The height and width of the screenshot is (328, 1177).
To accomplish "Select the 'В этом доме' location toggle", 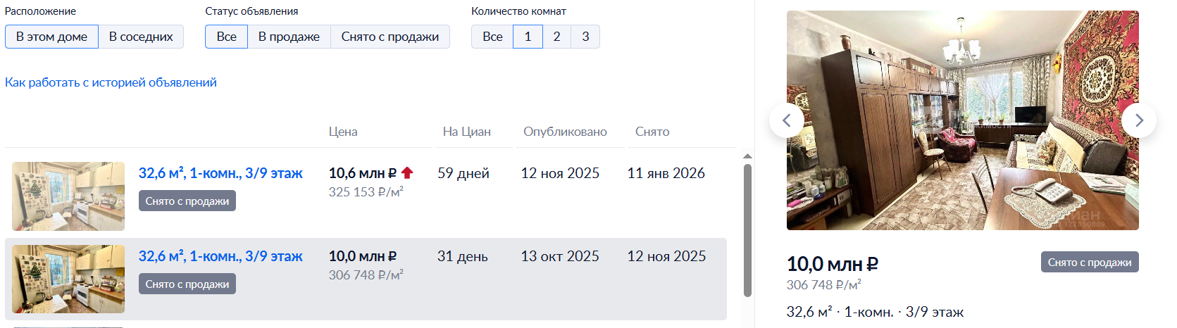I will 51,37.
